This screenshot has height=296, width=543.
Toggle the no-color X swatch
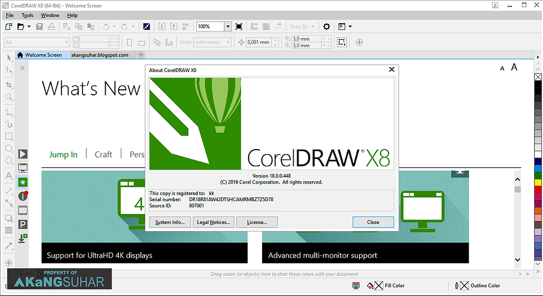538,77
